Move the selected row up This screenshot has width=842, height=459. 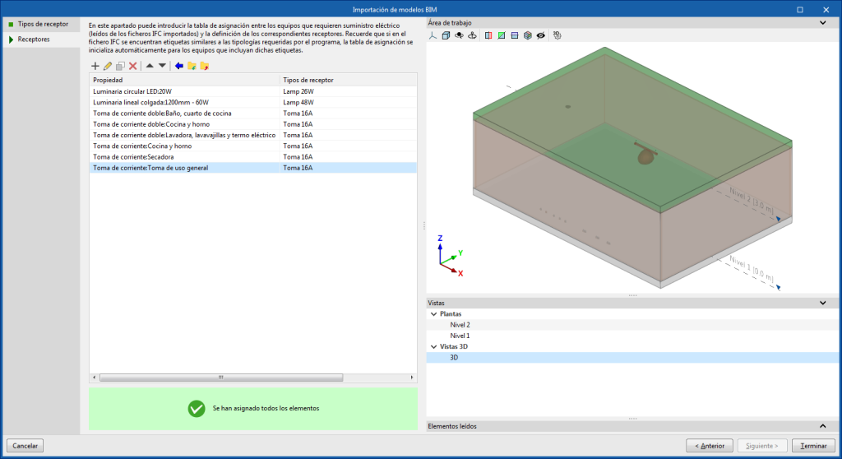click(x=150, y=66)
